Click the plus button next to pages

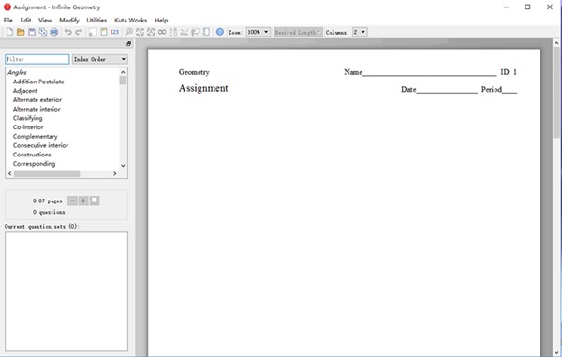click(x=83, y=201)
